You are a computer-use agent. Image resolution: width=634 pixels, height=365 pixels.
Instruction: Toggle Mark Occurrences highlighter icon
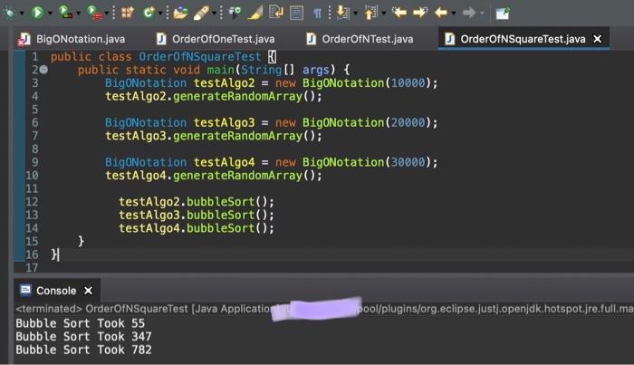255,13
